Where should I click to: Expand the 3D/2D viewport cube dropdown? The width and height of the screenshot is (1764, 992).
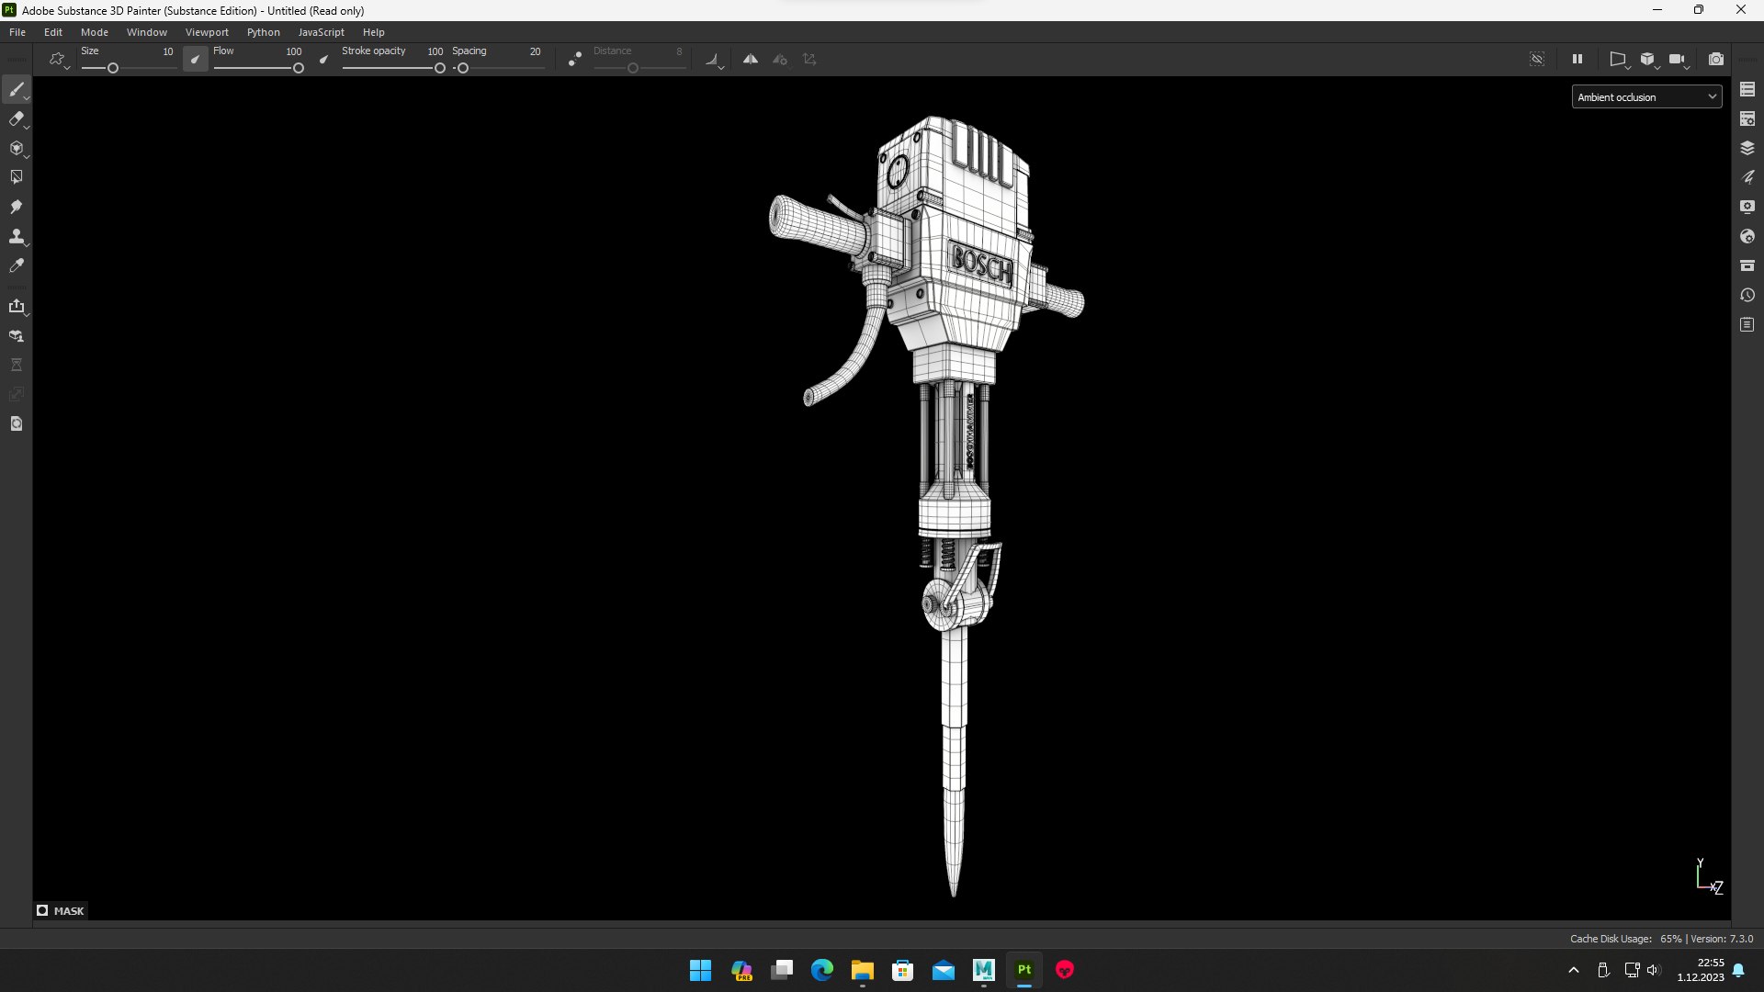pyautogui.click(x=1649, y=60)
